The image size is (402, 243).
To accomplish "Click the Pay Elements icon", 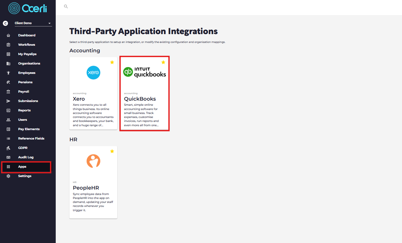I will click(x=8, y=129).
